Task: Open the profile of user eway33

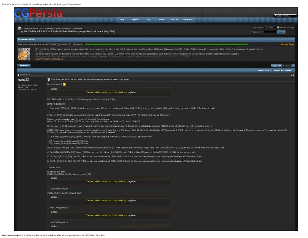Action: point(23,79)
